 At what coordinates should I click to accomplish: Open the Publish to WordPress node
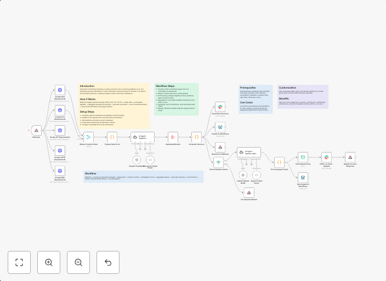click(x=220, y=127)
